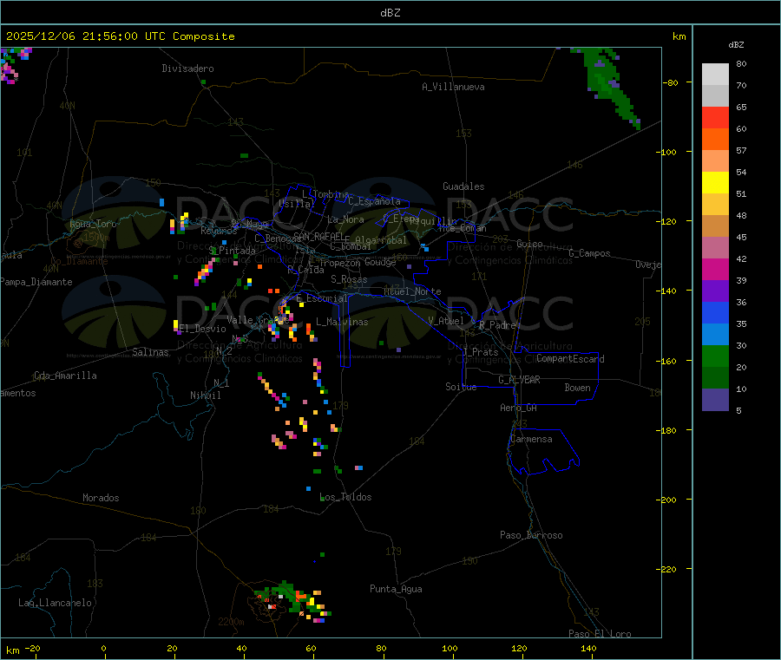Image resolution: width=781 pixels, height=660 pixels.
Task: Click the '2200m' elevation label near the bottom
Action: click(231, 622)
